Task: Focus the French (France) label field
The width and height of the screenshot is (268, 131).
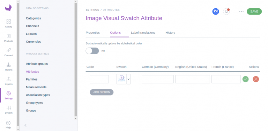Action: coord(226,79)
